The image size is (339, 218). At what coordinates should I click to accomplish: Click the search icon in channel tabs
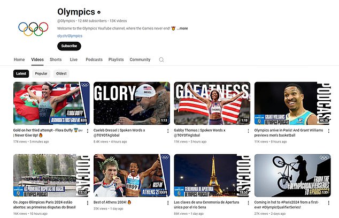pos(161,59)
